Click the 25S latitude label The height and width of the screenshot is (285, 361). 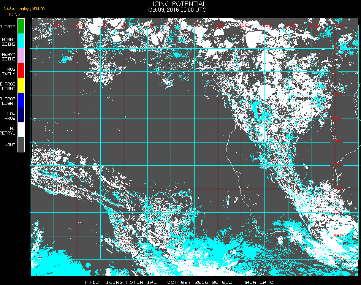[337, 188]
